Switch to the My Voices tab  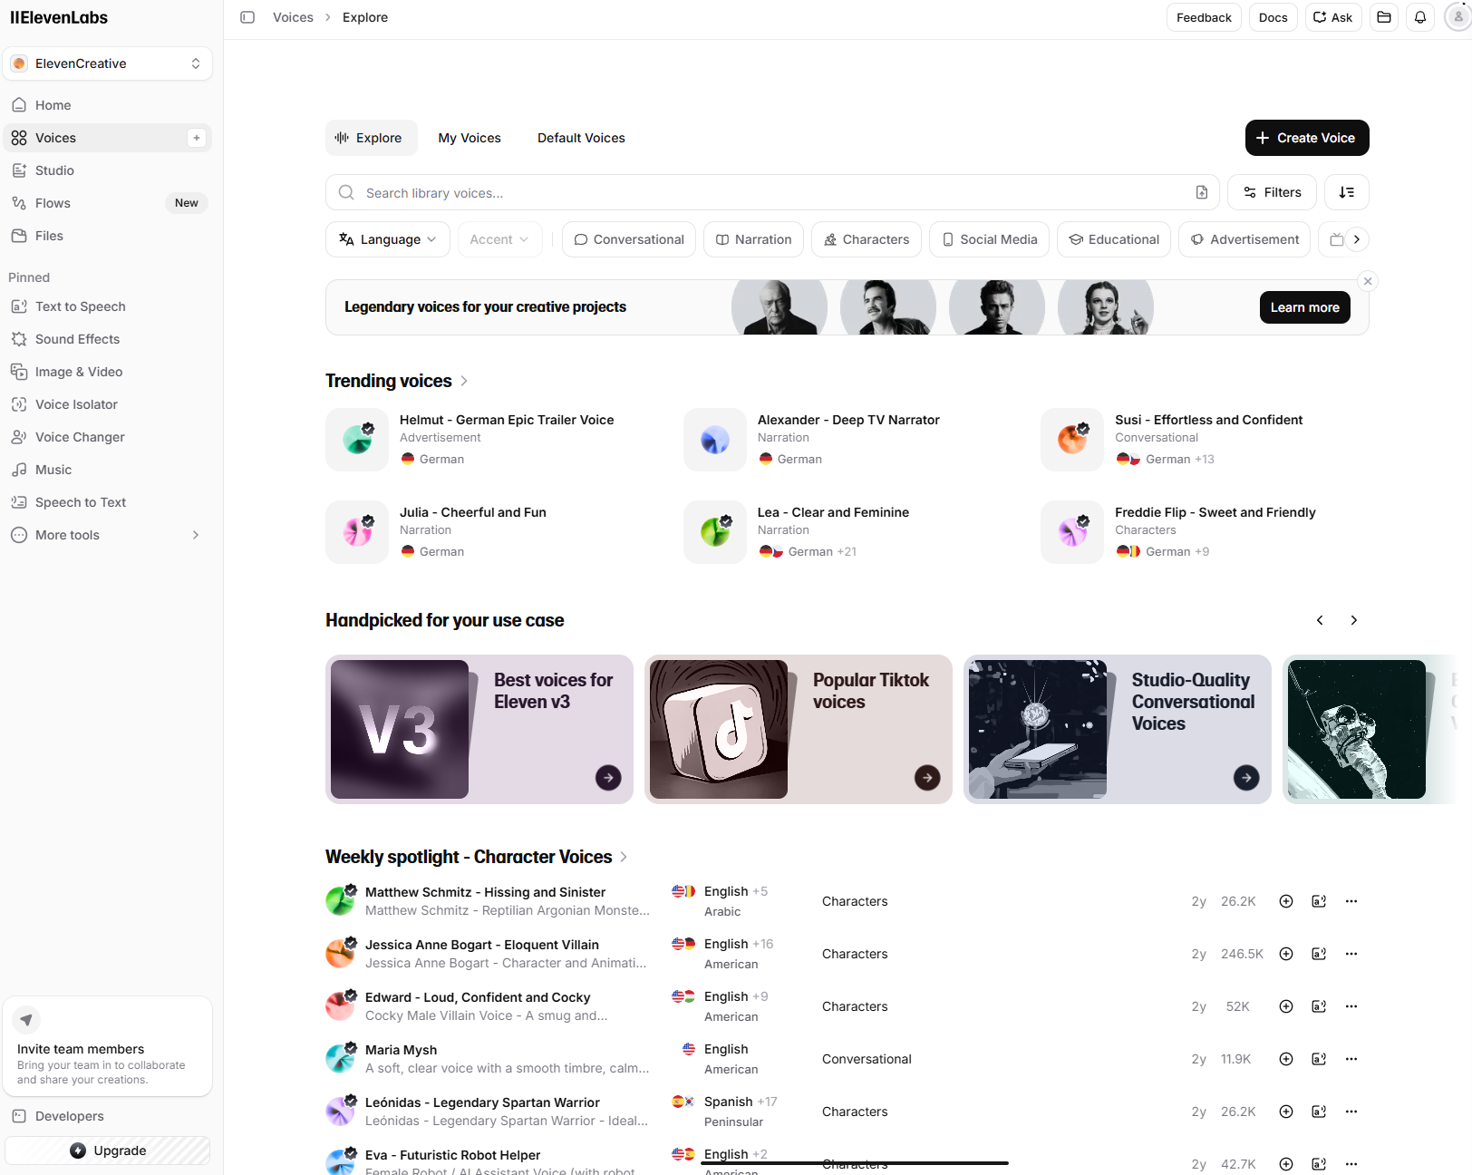tap(470, 138)
